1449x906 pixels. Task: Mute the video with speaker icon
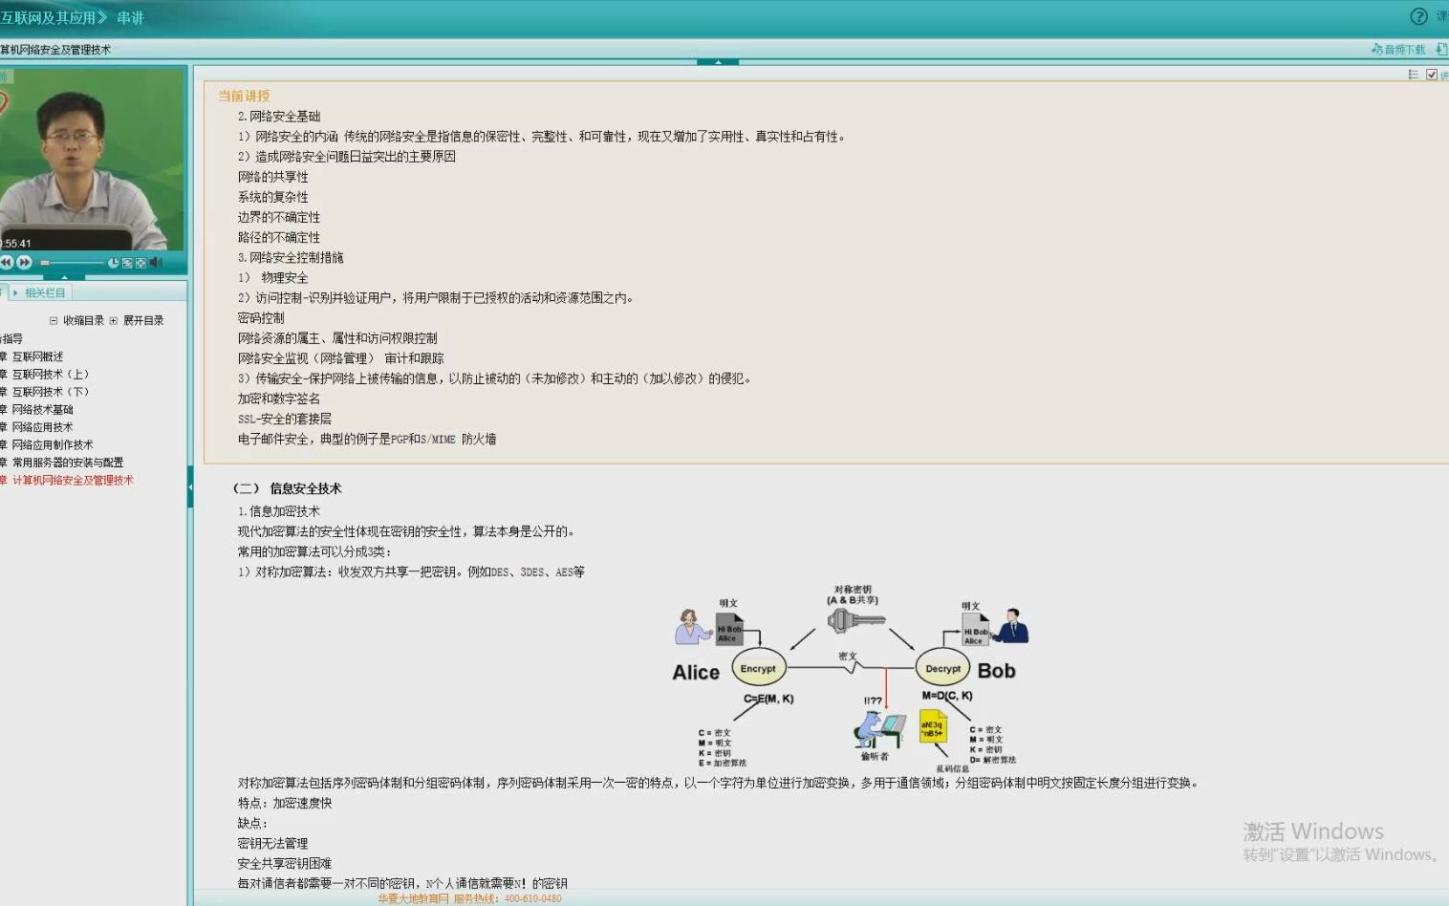[x=156, y=262]
